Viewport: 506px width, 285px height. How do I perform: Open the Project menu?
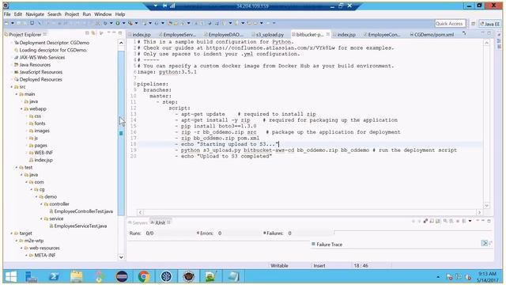(72, 14)
